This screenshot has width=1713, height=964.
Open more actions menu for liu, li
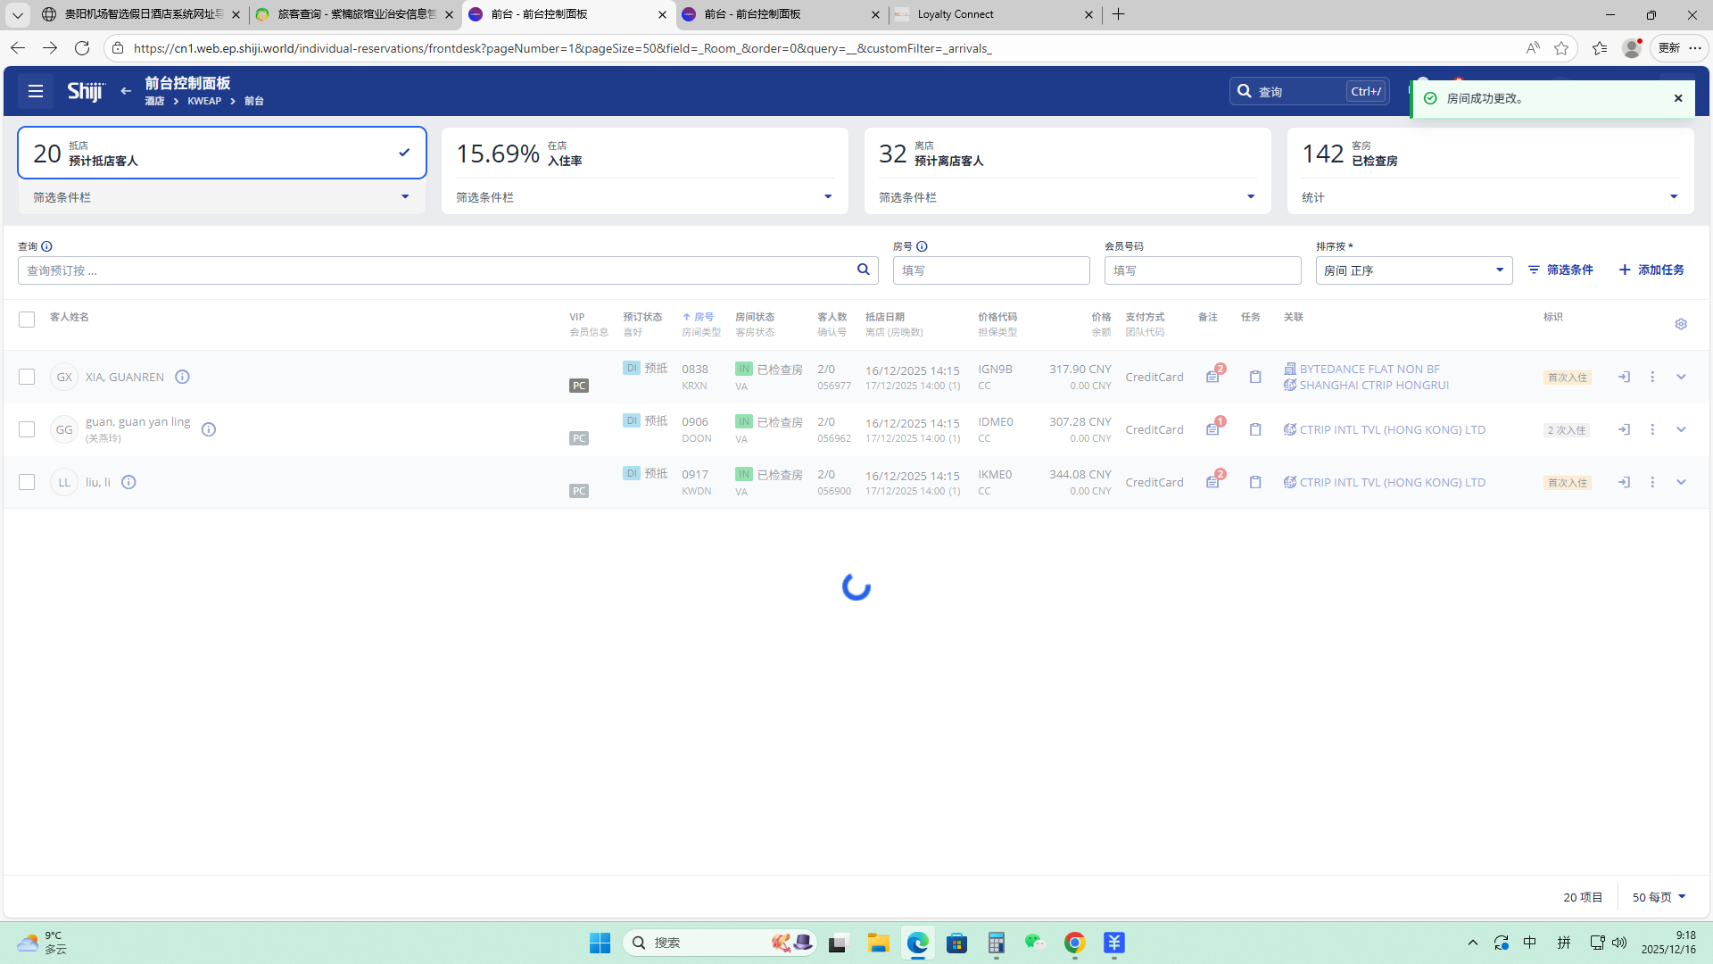pos(1652,482)
